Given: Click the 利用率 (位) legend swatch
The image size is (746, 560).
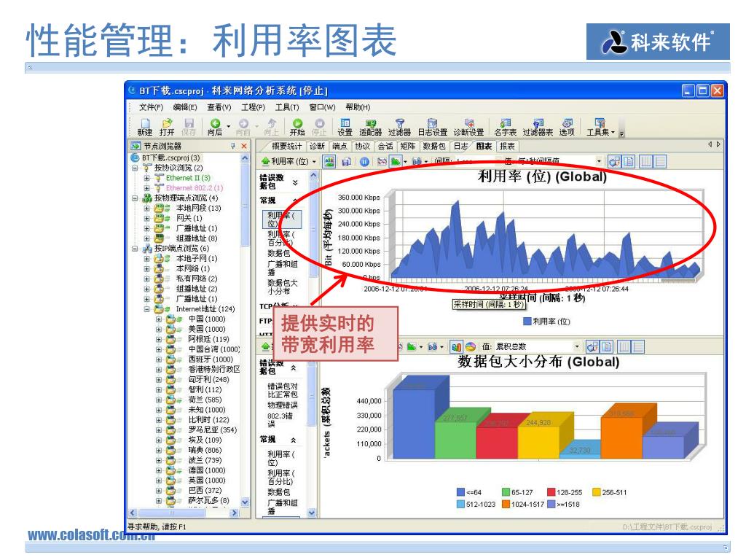Looking at the screenshot, I should [527, 322].
